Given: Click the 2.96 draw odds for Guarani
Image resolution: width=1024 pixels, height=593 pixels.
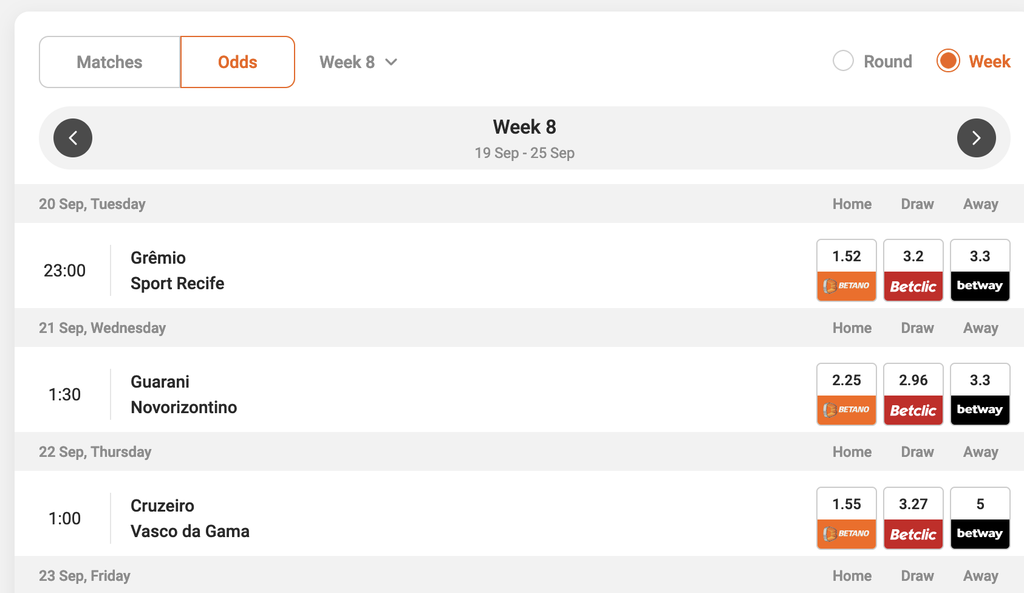Looking at the screenshot, I should point(913,380).
